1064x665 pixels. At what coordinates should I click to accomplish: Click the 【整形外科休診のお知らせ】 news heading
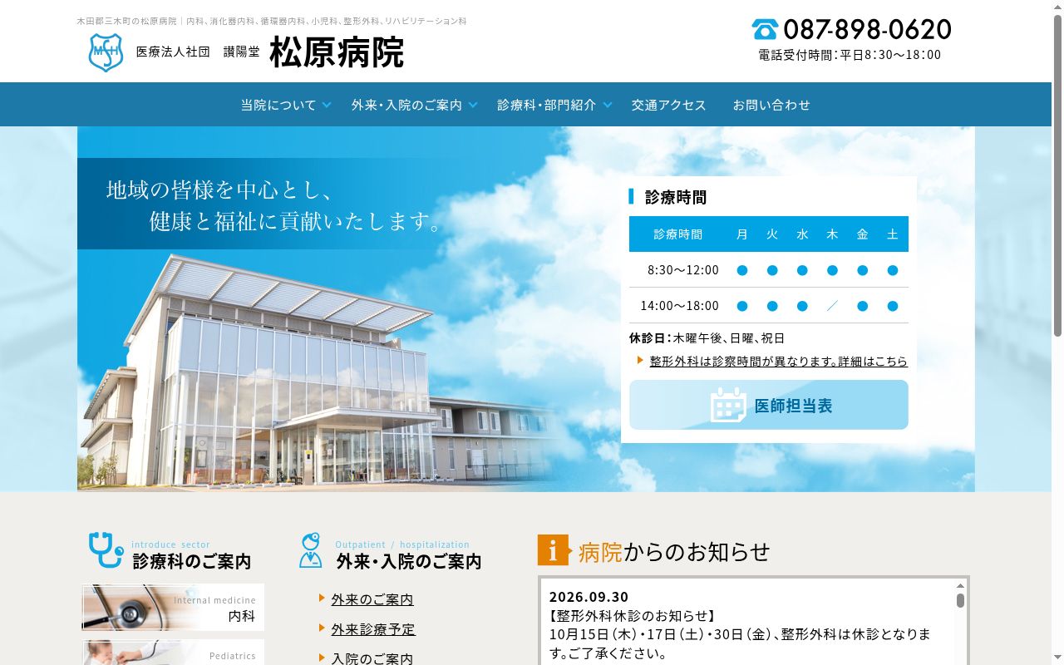pyautogui.click(x=633, y=616)
